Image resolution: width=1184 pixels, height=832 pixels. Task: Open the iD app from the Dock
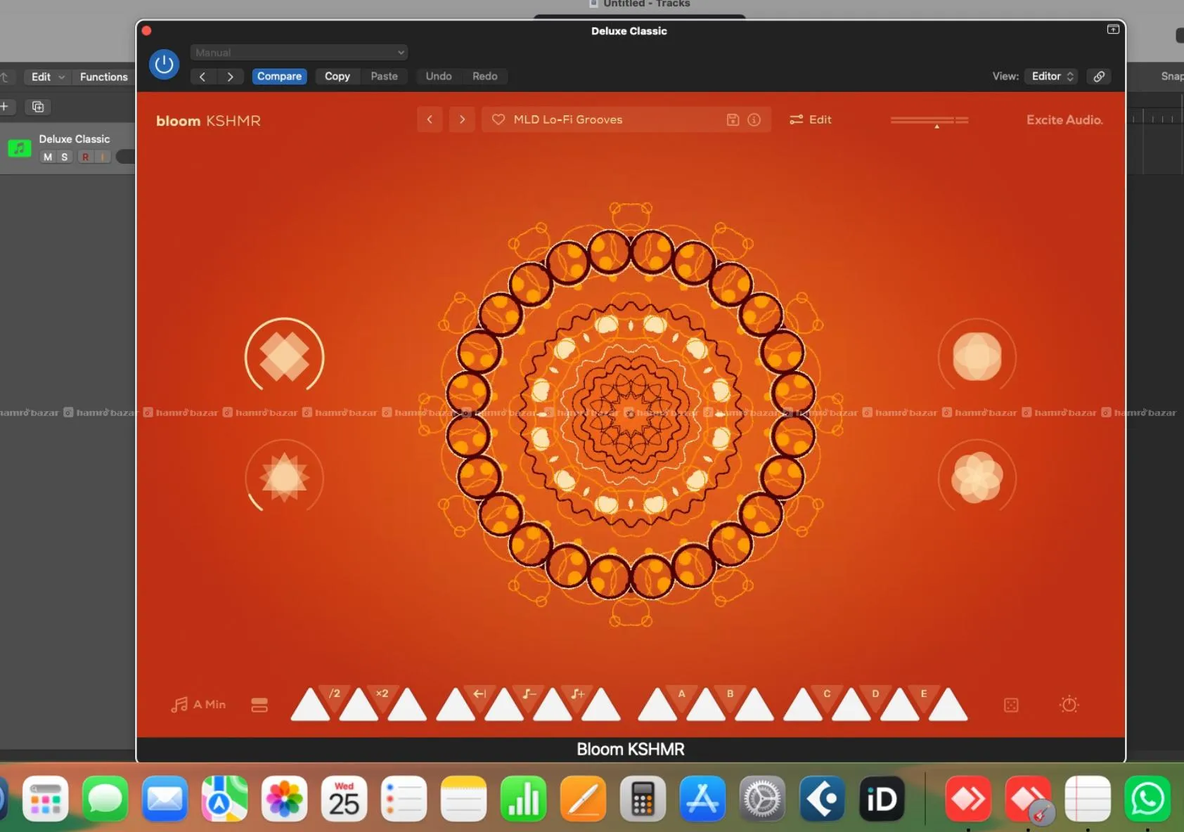[882, 799]
